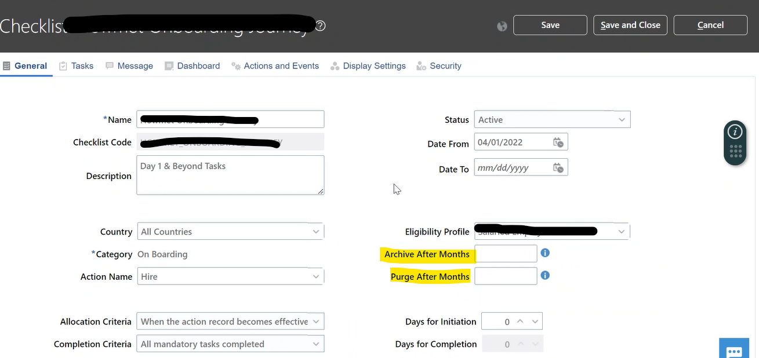This screenshot has width=759, height=358.
Task: Click the info icon on the floating side widget
Action: point(735,132)
